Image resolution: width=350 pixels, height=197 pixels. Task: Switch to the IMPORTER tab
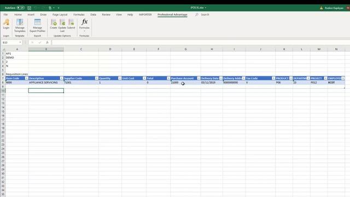(145, 15)
